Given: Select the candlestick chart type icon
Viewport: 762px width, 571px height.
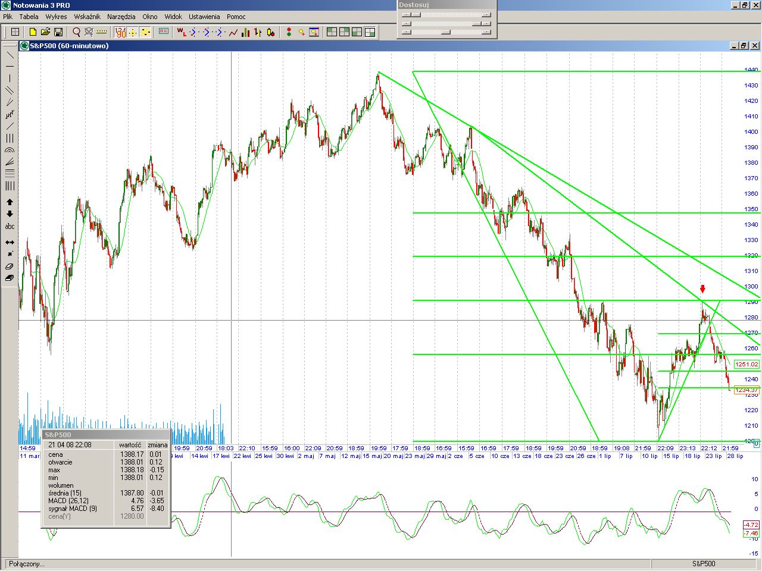Looking at the screenshot, I should [271, 32].
